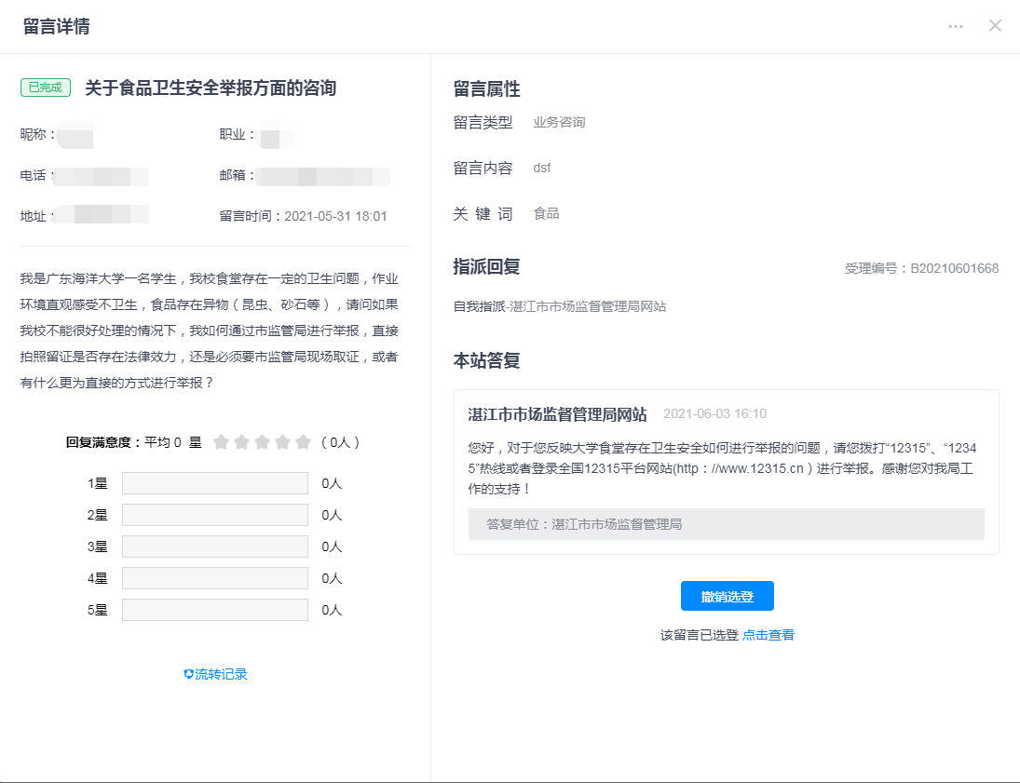Click the keyword value 食品

click(x=546, y=213)
